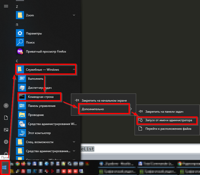
Task: Click pin icon beside Закрепить на панели задач
Action: pyautogui.click(x=140, y=111)
